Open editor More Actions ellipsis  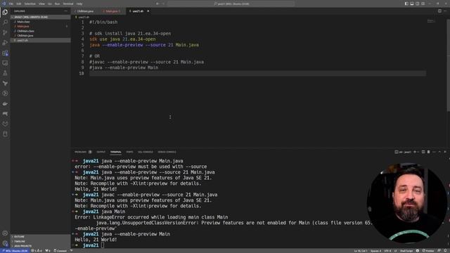coord(445,11)
